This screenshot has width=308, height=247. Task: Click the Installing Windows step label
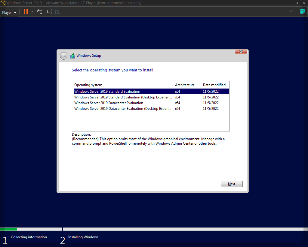tap(83, 237)
